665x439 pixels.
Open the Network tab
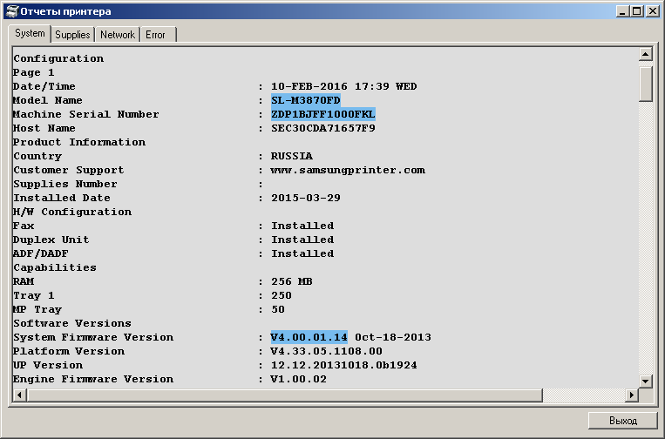coord(118,35)
